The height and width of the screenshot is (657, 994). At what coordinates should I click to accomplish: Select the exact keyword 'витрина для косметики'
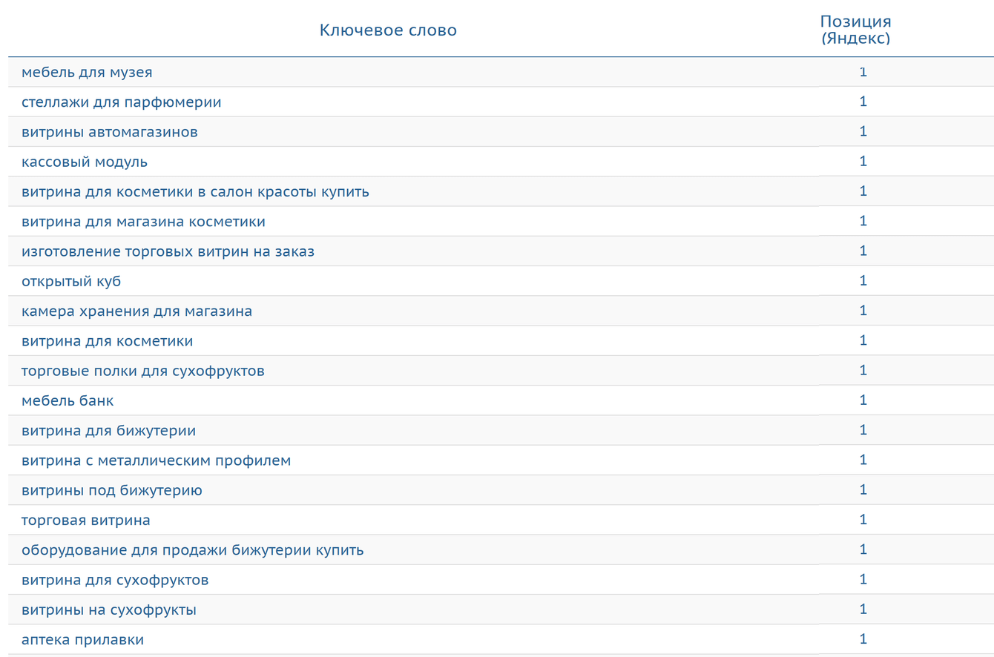point(108,341)
